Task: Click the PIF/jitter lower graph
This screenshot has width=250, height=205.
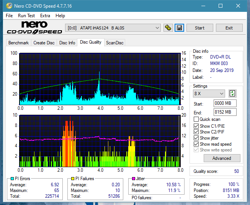Action: (100, 141)
